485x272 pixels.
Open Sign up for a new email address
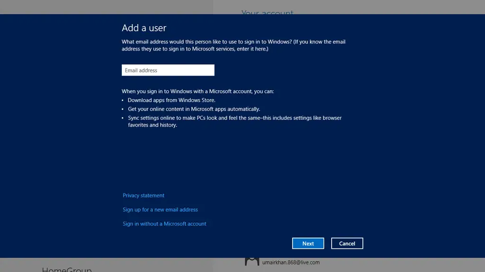tap(160, 210)
